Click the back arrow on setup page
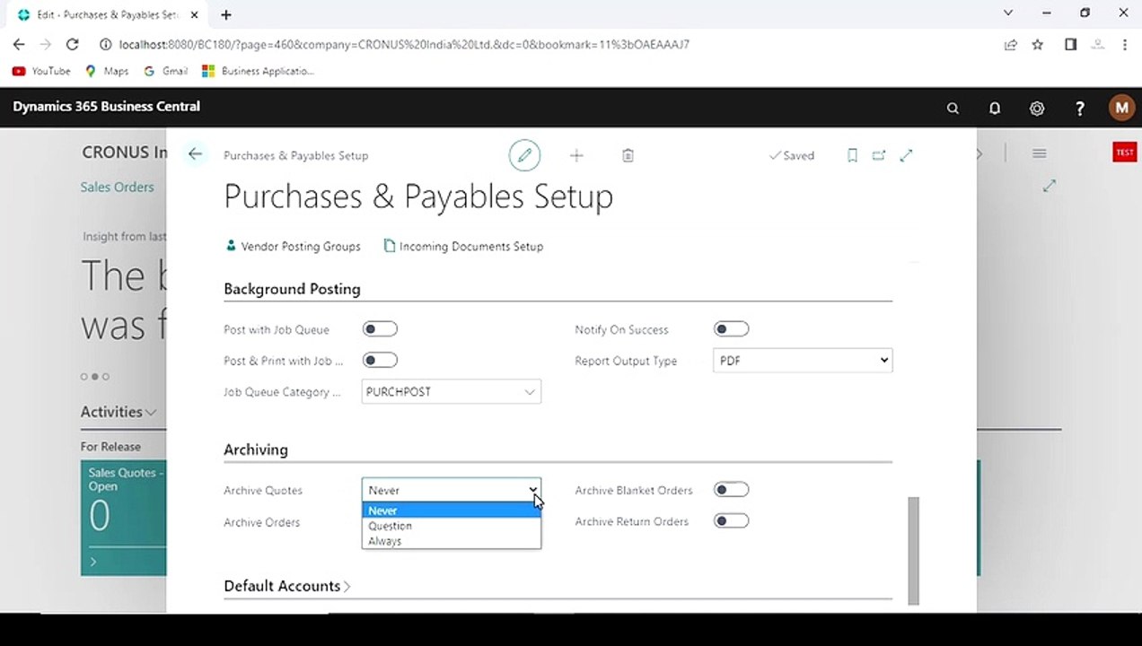The height and width of the screenshot is (646, 1142). (195, 154)
